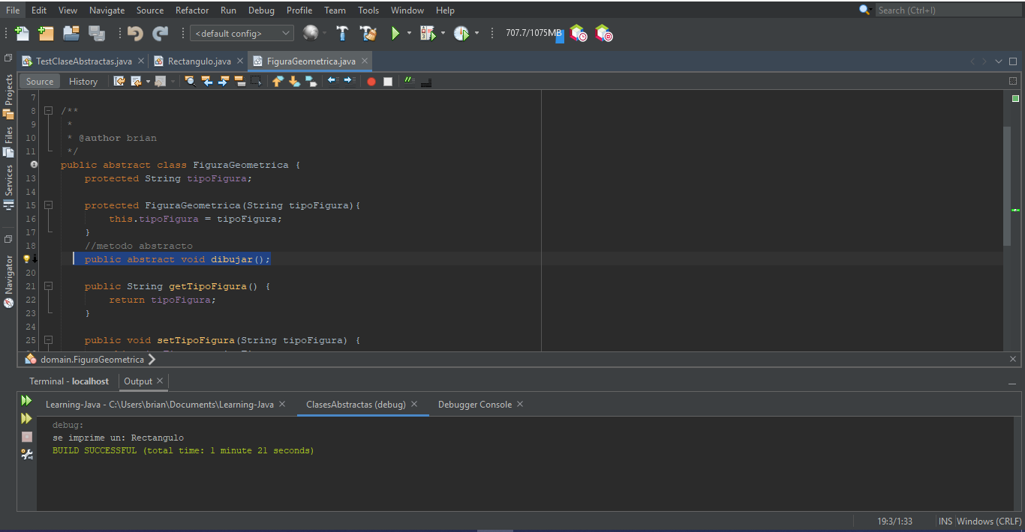1025x532 pixels.
Task: Collapse setTipoFigura fold on line 25
Action: (48, 339)
